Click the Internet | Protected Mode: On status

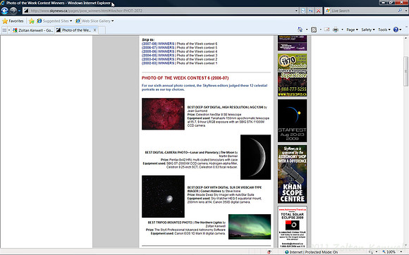pos(311,252)
